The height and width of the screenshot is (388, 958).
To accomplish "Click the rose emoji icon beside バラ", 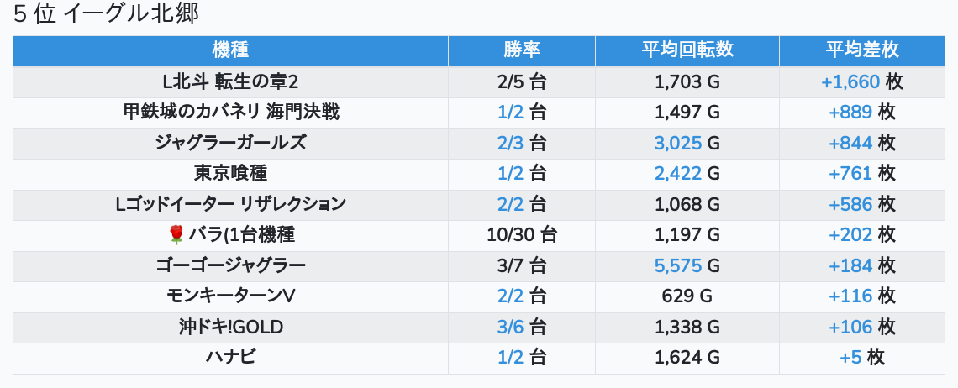I will (x=176, y=234).
